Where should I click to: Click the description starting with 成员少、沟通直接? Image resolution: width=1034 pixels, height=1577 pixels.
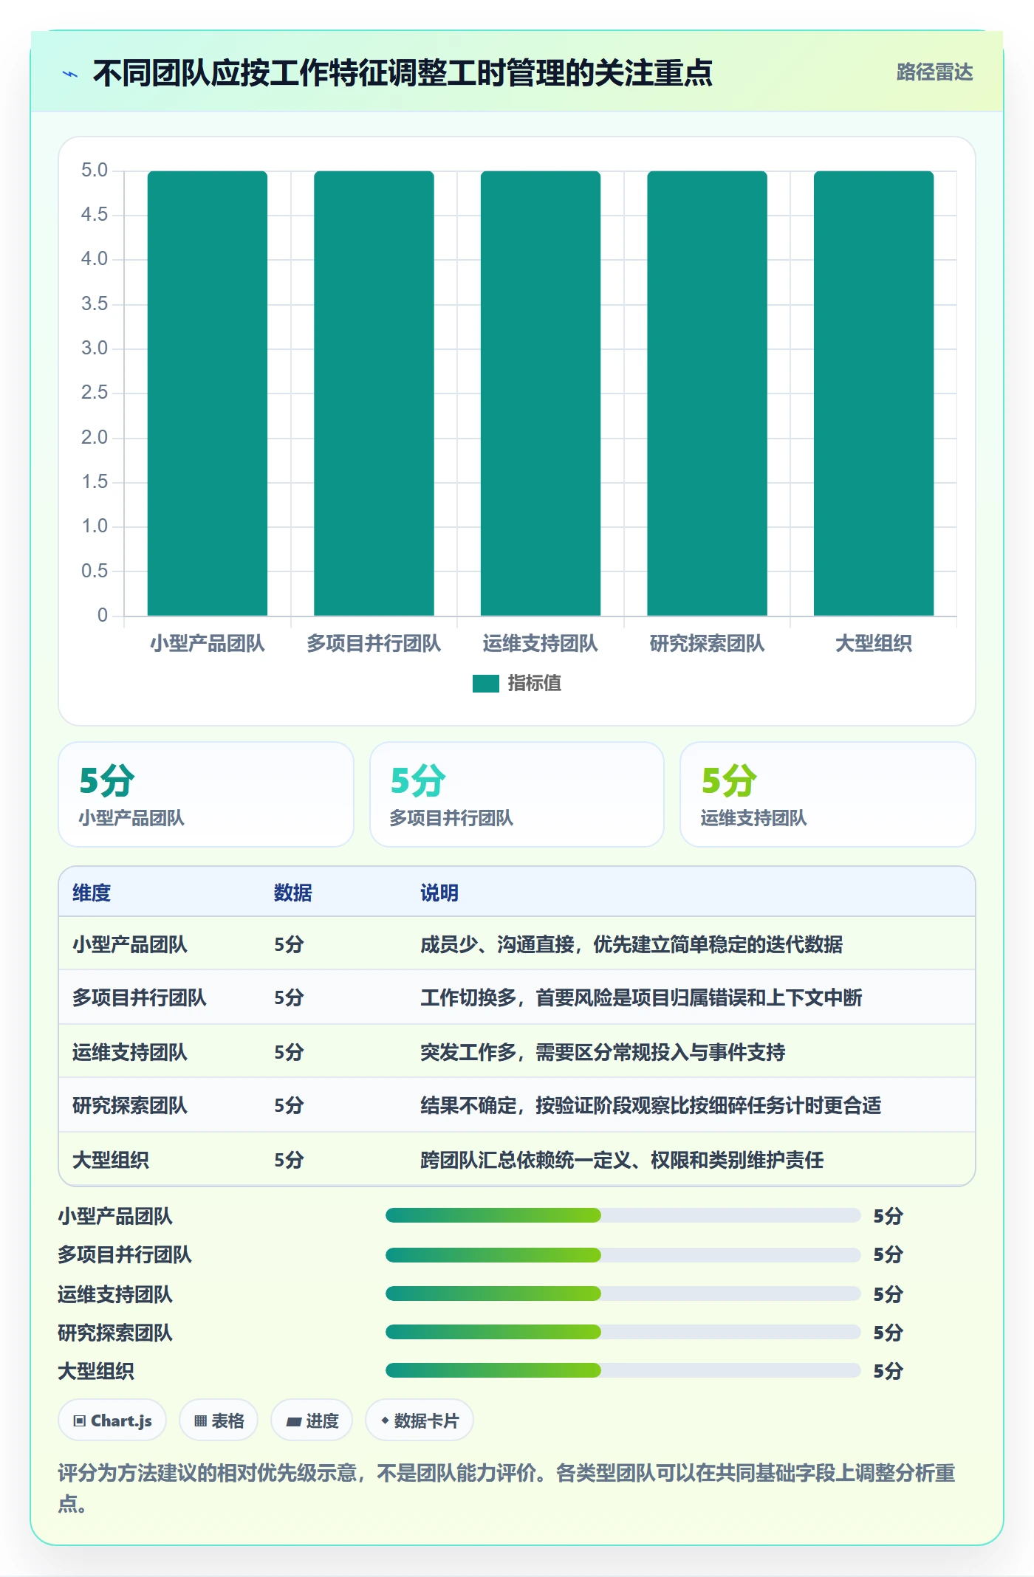pos(631,944)
